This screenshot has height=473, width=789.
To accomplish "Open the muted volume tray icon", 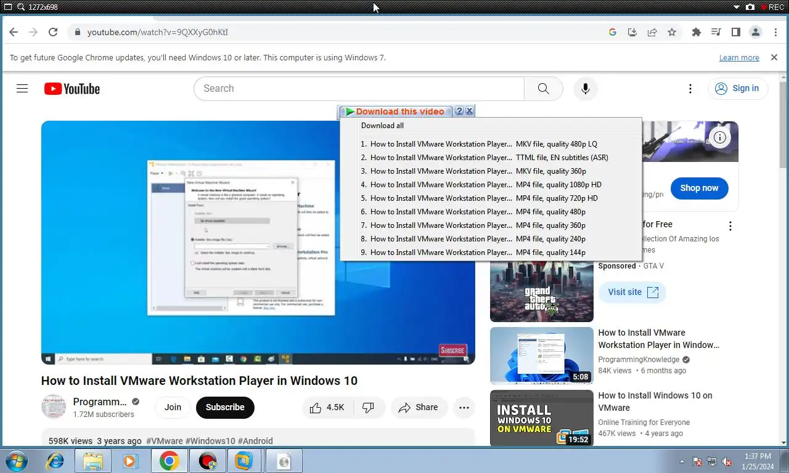I will 727,461.
